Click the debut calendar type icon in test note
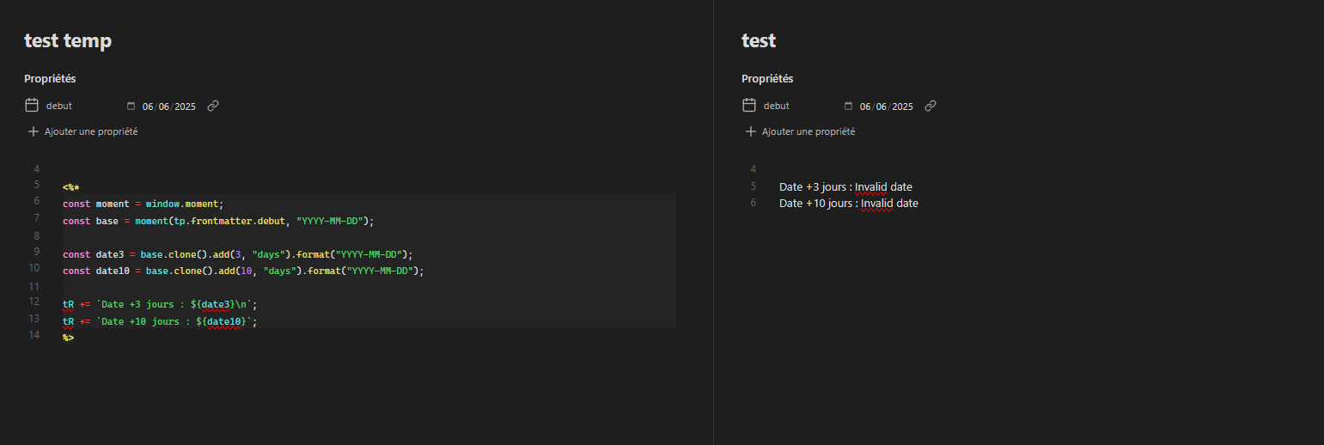Image resolution: width=1324 pixels, height=445 pixels. 749,106
